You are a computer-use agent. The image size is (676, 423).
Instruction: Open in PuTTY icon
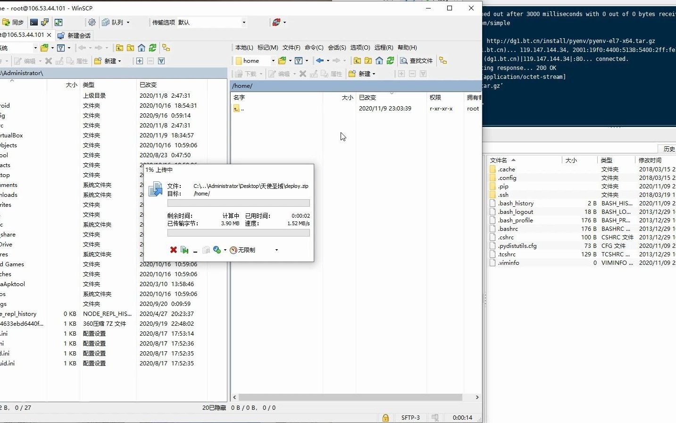point(45,22)
